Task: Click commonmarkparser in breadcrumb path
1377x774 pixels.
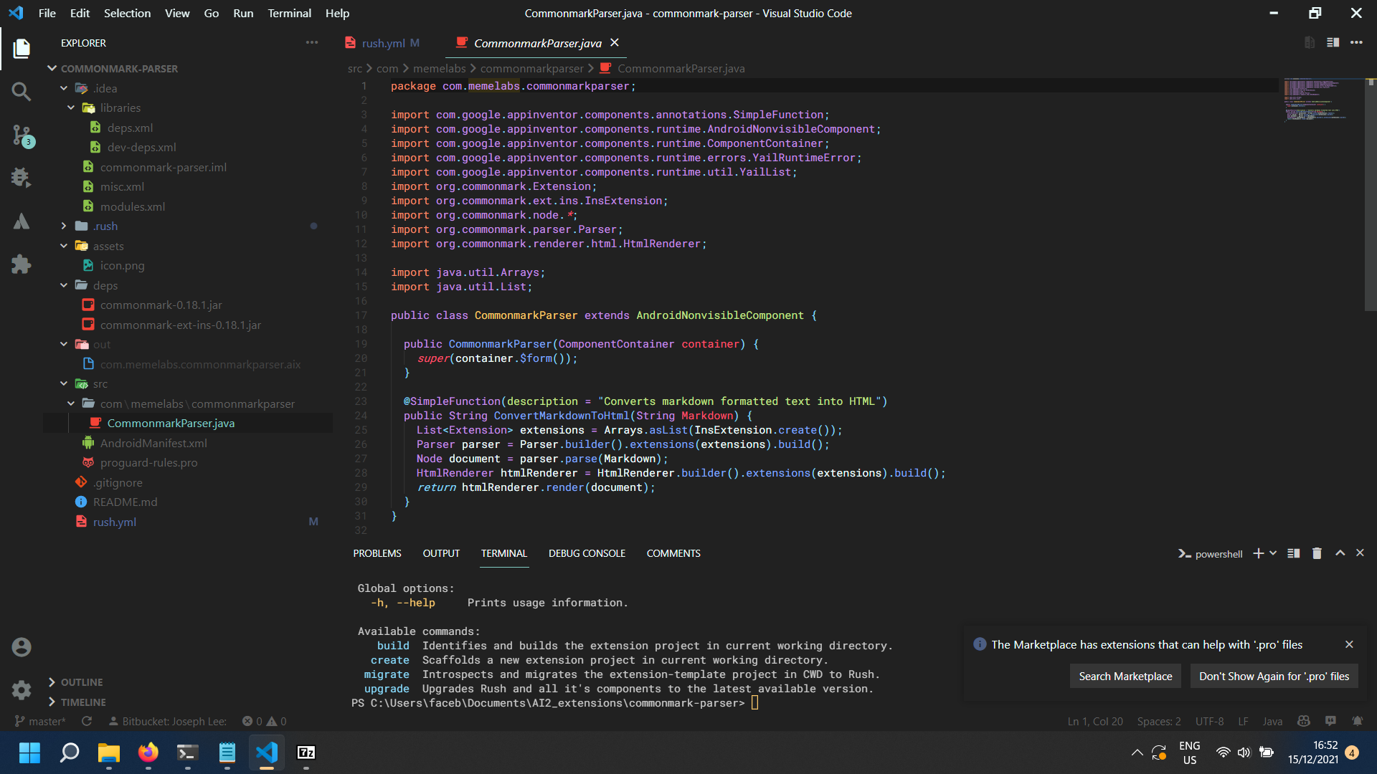Action: (x=531, y=68)
